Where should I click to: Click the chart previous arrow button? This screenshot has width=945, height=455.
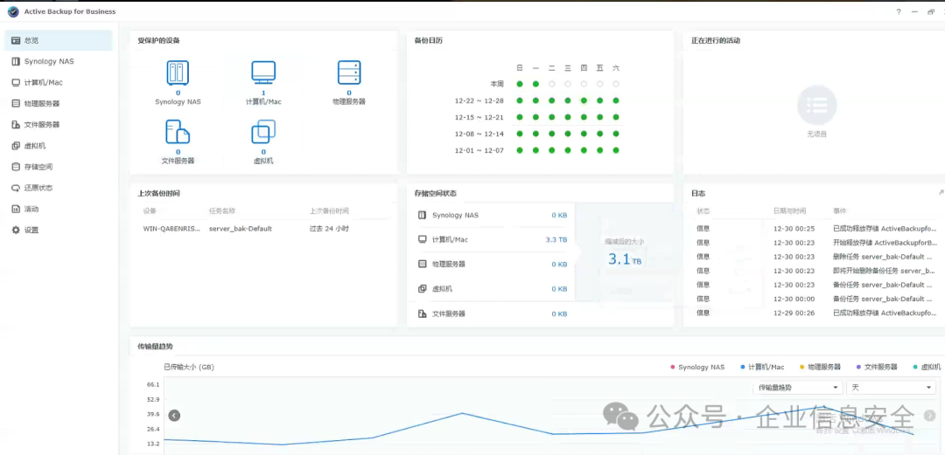[x=174, y=416]
